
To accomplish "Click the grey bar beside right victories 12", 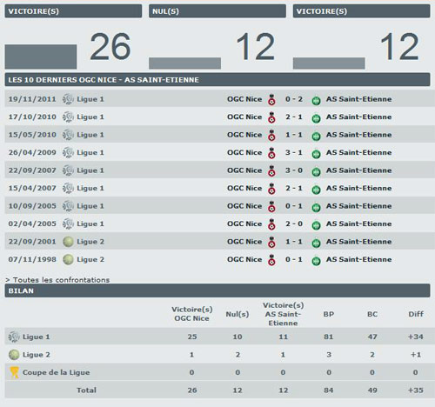I will (329, 63).
